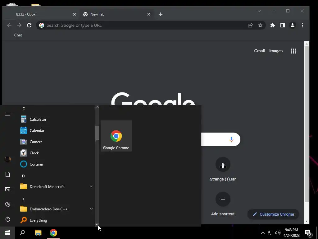Open the tab search dropdown arrow
This screenshot has height=239, width=318.
[259, 11]
